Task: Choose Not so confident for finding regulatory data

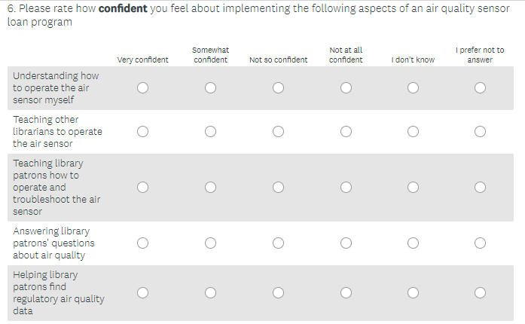Action: tap(278, 292)
